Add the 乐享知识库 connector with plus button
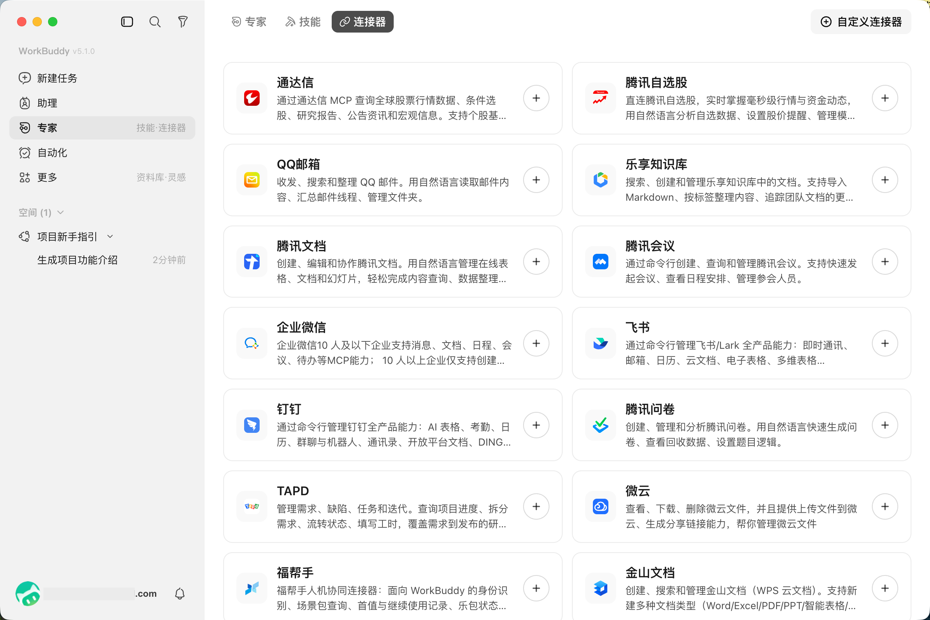This screenshot has width=930, height=620. coord(885,180)
